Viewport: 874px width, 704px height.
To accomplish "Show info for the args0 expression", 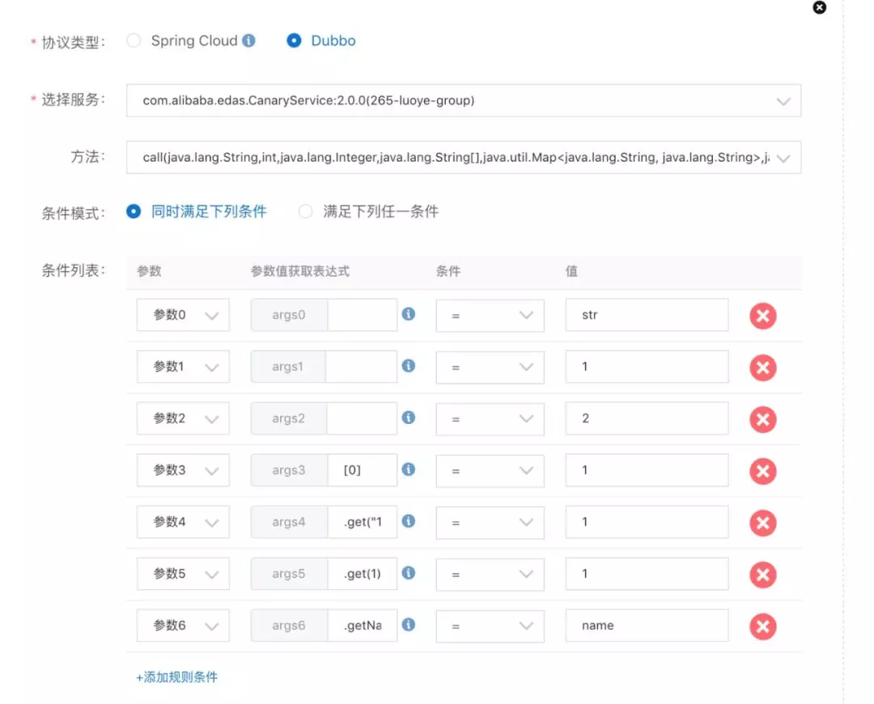I will [x=409, y=314].
